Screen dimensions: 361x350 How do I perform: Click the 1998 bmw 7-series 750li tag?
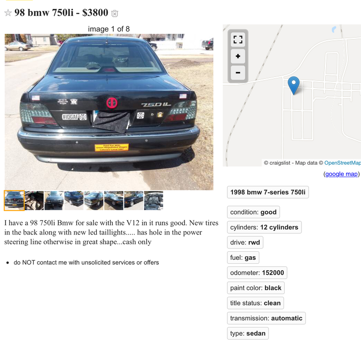pyautogui.click(x=268, y=192)
